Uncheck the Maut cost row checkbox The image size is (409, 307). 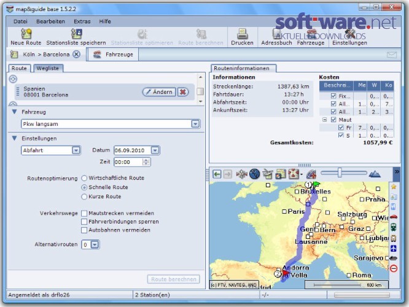click(x=333, y=120)
